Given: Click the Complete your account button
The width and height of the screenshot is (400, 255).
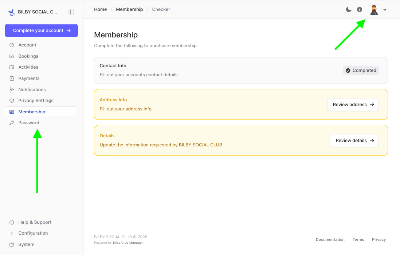Looking at the screenshot, I should tap(41, 31).
